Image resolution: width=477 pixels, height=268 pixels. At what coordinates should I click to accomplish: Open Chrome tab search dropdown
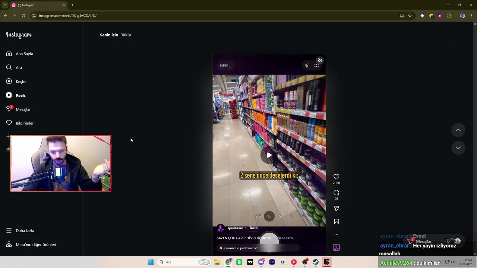point(5,5)
